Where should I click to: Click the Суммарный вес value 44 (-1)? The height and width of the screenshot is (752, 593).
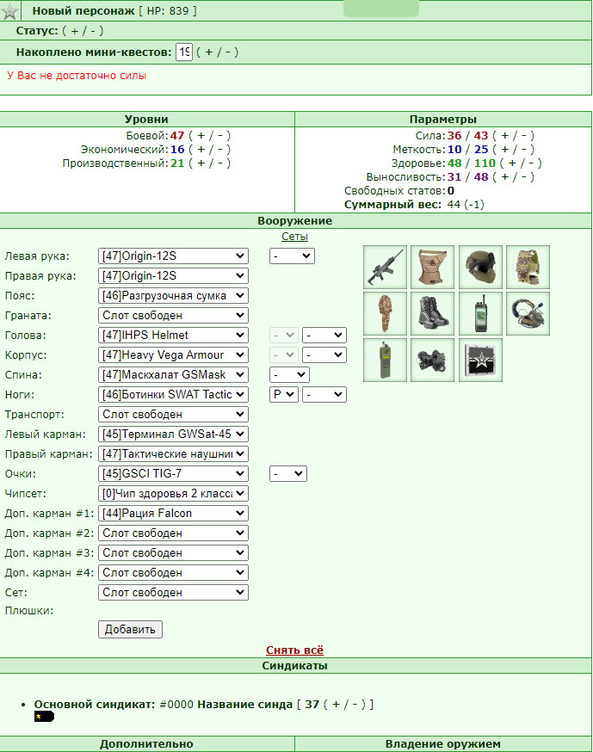pos(466,205)
